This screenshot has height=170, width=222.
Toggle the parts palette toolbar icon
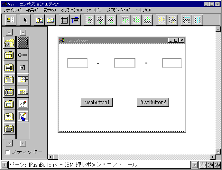click(11, 20)
